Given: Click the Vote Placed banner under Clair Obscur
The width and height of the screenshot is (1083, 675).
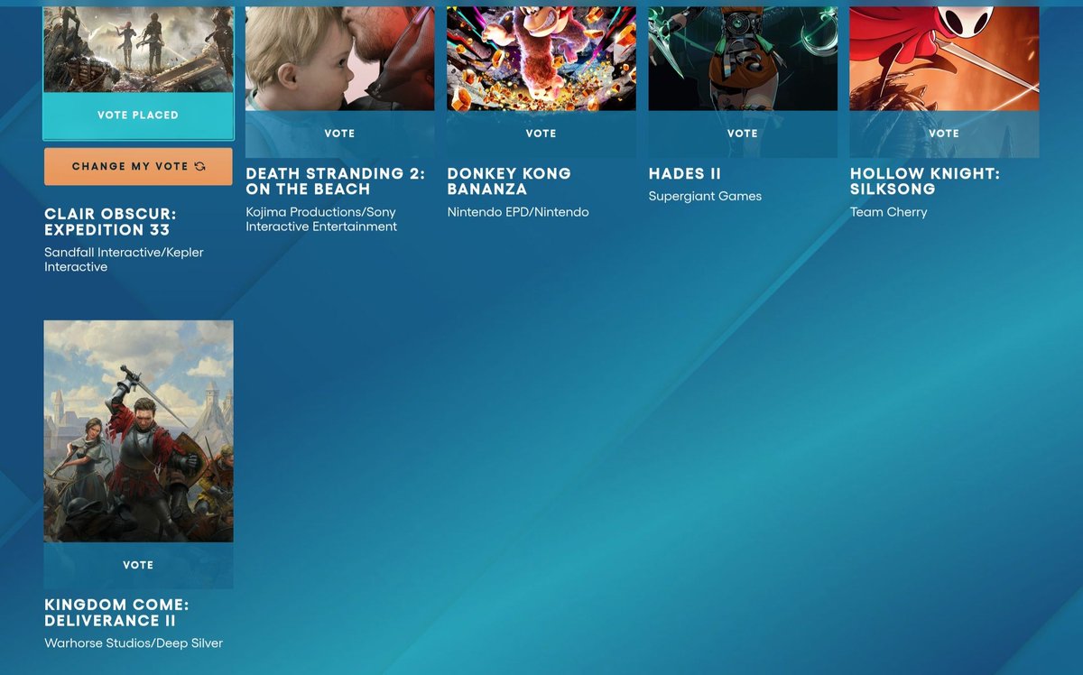Looking at the screenshot, I should coord(138,116).
